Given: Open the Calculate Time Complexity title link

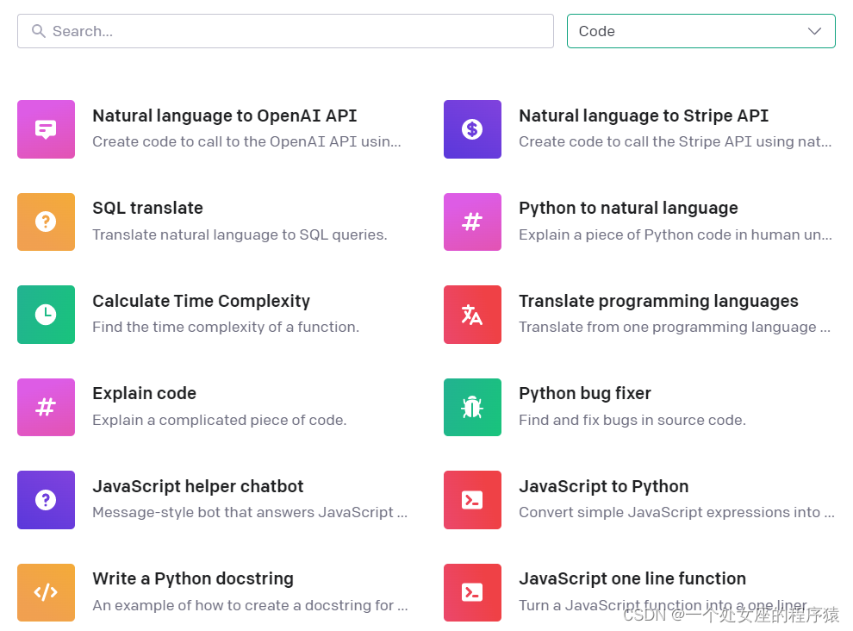Looking at the screenshot, I should coord(201,301).
